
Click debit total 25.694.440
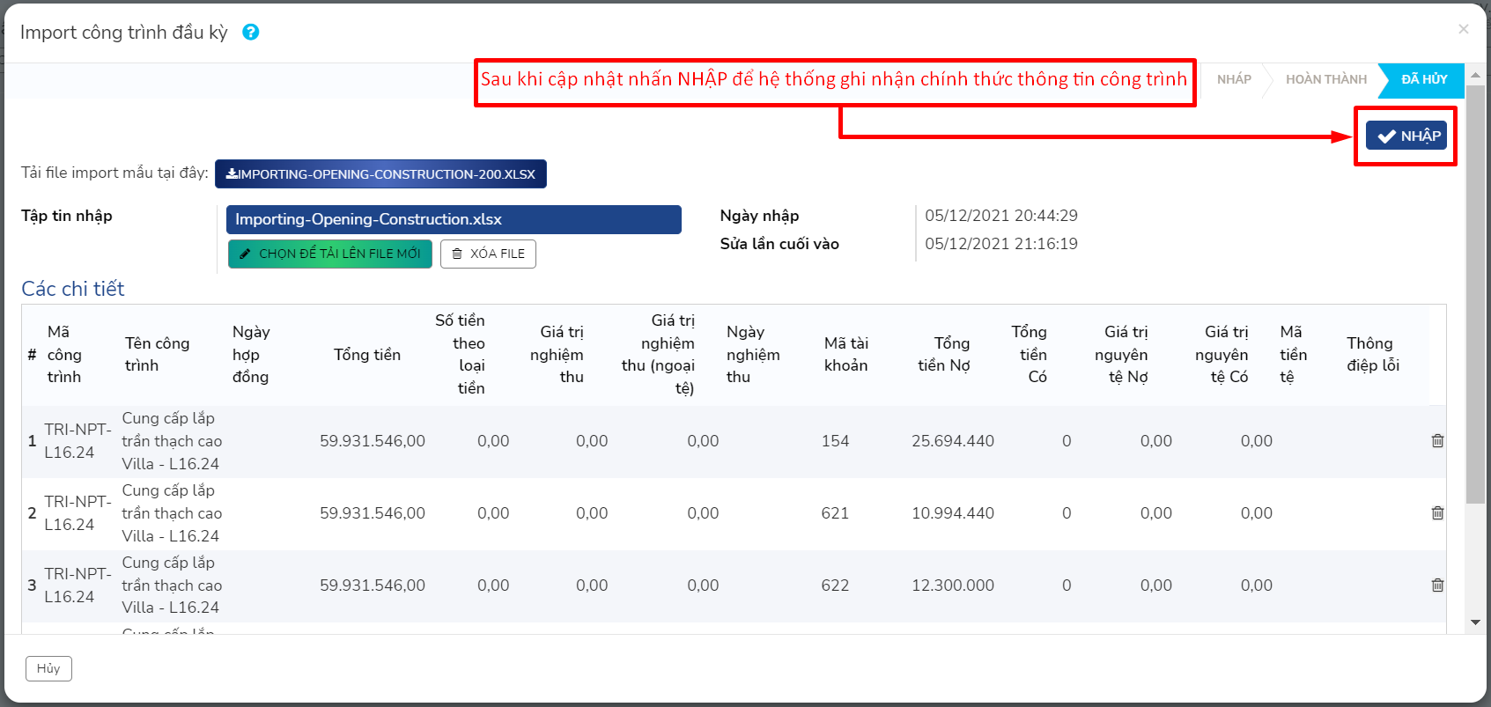(x=953, y=441)
